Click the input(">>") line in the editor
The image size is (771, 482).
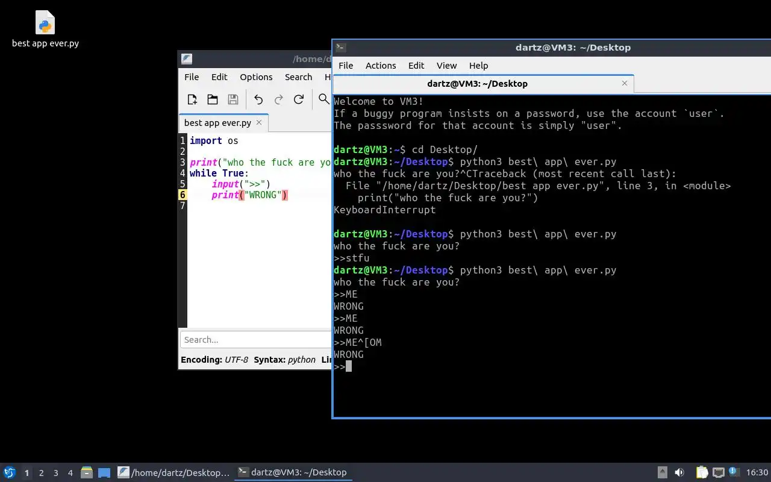[x=241, y=184]
